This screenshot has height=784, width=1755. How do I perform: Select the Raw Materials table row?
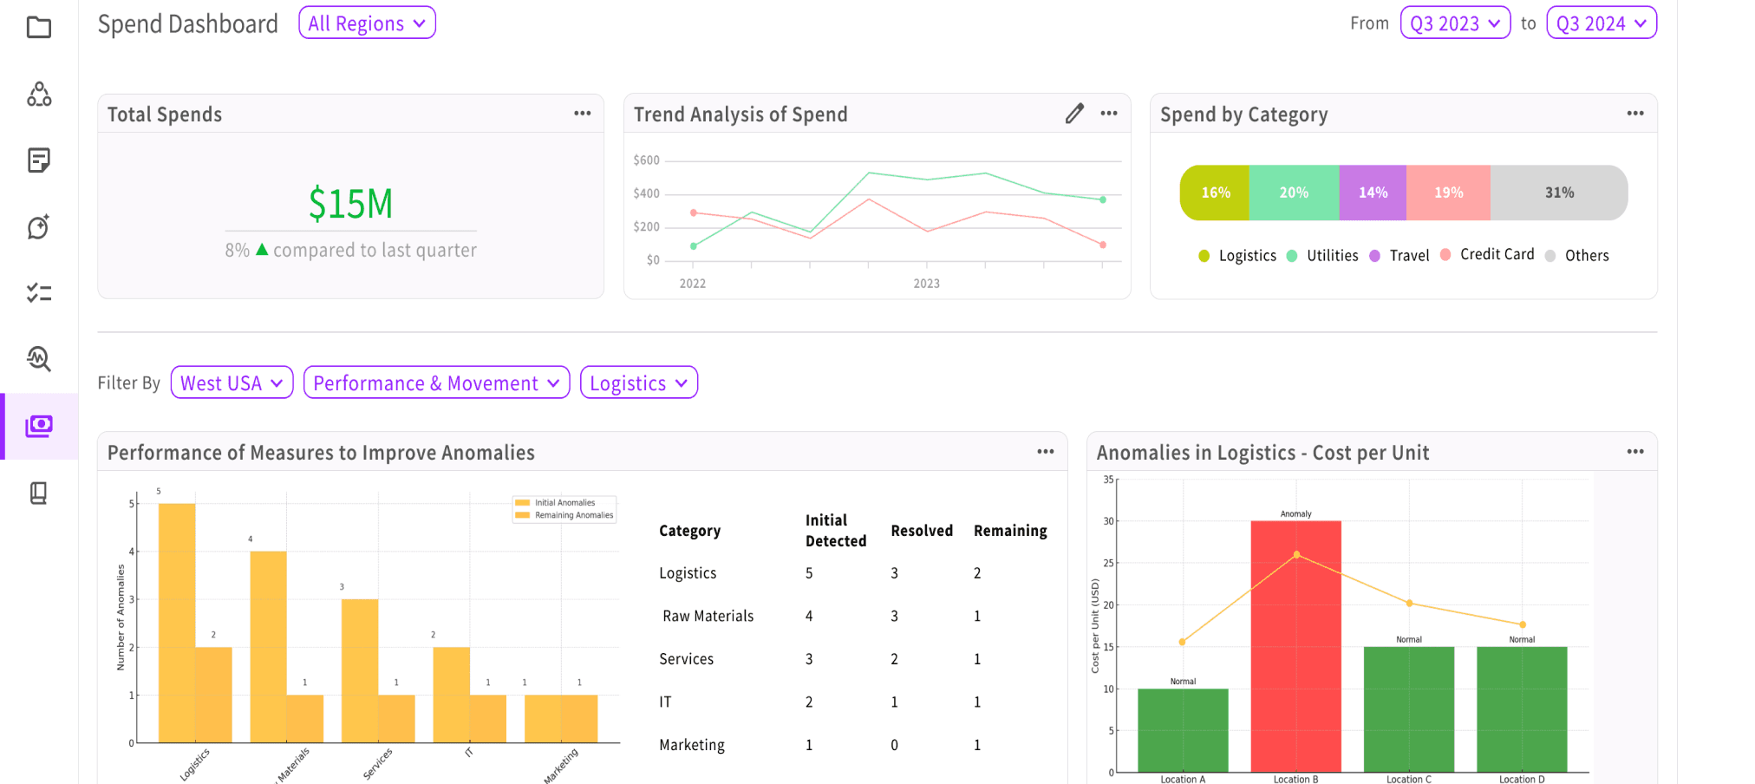pos(853,616)
